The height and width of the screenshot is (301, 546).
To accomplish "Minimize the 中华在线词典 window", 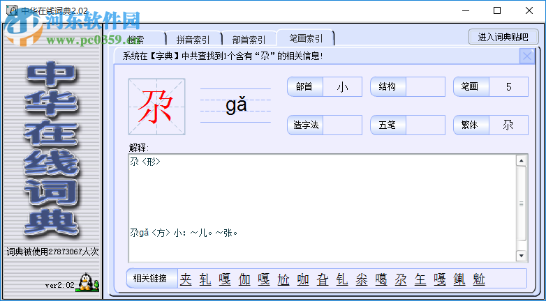I will click(466, 10).
